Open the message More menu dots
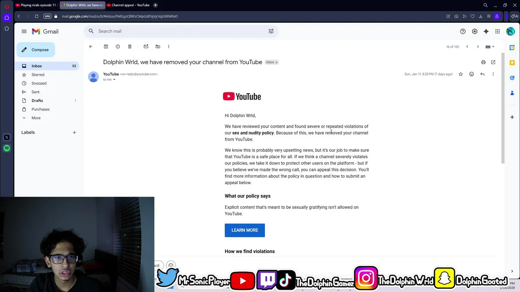520x292 pixels. point(493,74)
